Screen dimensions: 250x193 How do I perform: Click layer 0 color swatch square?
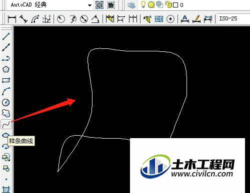tap(175, 5)
